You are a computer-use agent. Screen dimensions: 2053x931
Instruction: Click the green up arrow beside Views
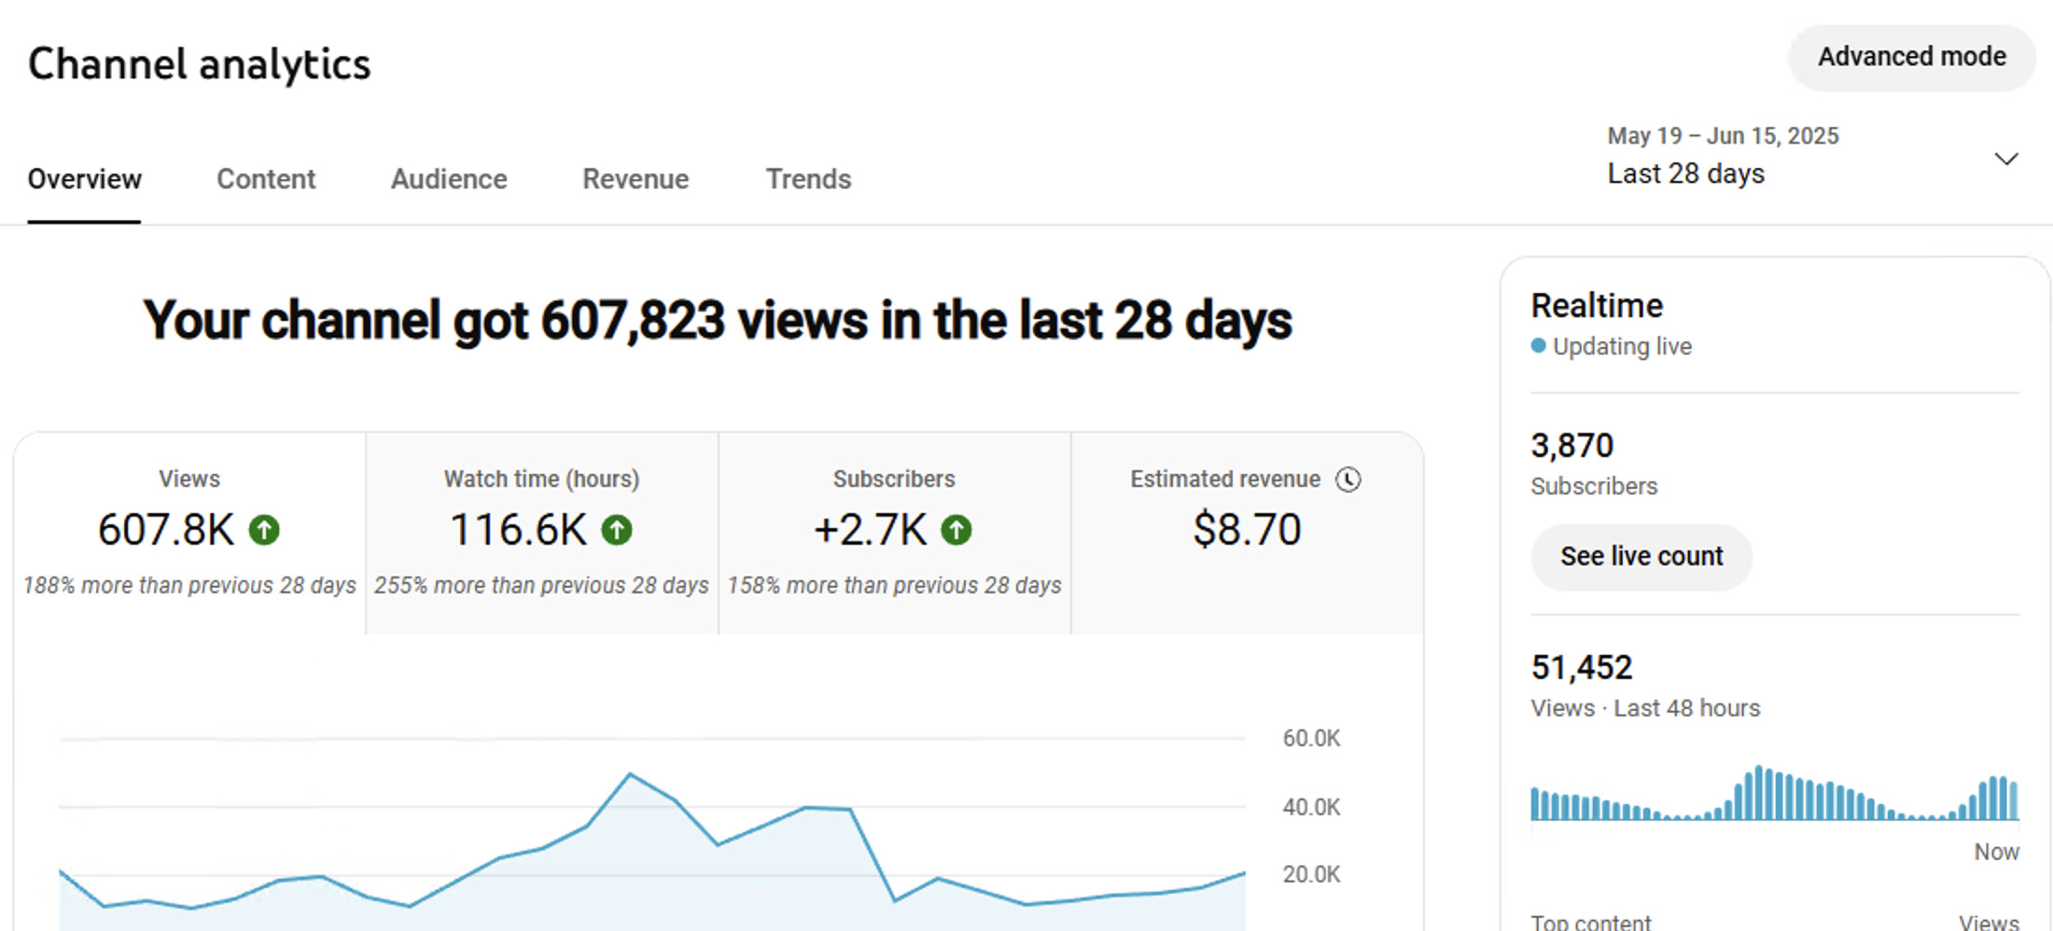pyautogui.click(x=264, y=530)
